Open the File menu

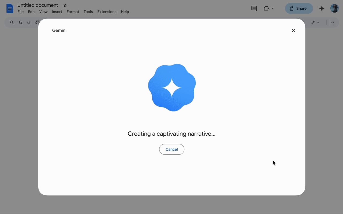(x=20, y=12)
